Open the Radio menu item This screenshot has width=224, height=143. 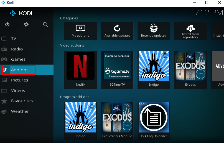point(27,49)
